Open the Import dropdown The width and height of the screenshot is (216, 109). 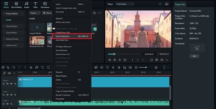pos(35,13)
